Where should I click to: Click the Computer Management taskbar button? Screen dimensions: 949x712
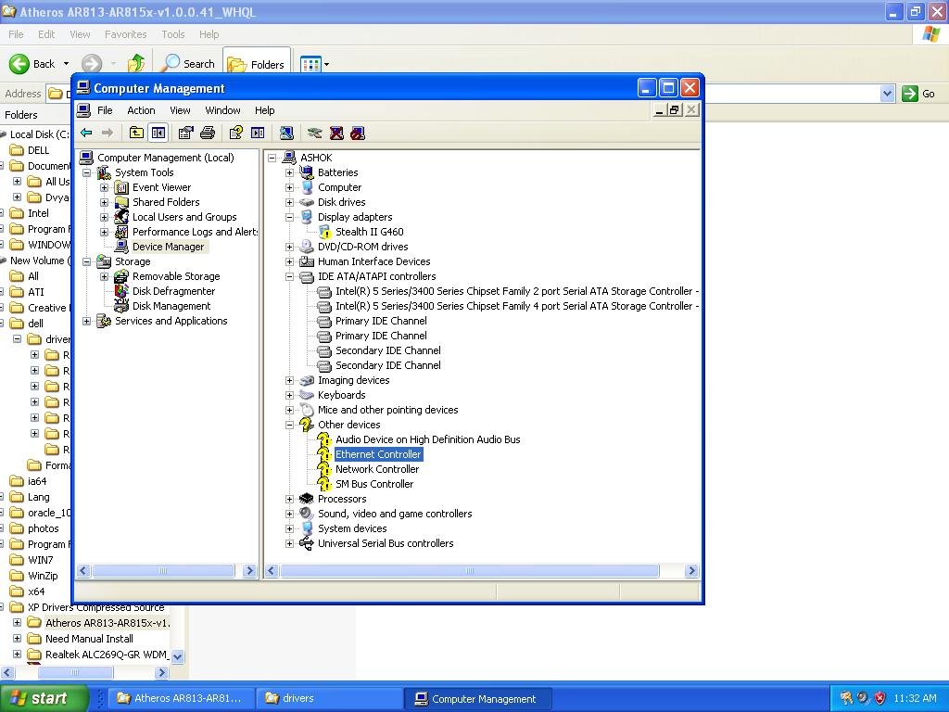(479, 699)
